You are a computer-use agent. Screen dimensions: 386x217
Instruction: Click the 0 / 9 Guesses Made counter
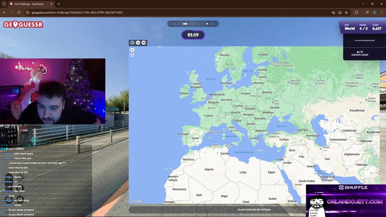coord(360,53)
